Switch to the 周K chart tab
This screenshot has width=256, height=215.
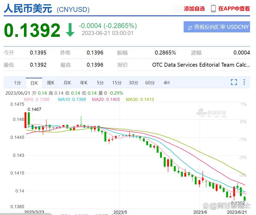coord(51,83)
